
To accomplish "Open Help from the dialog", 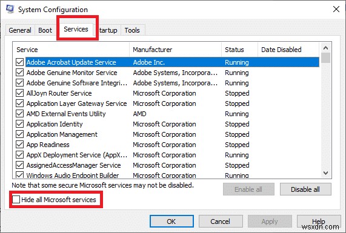I will pyautogui.click(x=319, y=222).
